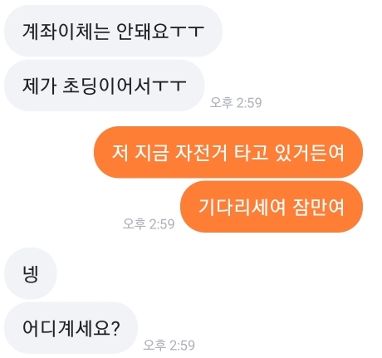Select the word '기다리세여' in the orange bubble
Screen dimensions: 382x358
(x=242, y=207)
